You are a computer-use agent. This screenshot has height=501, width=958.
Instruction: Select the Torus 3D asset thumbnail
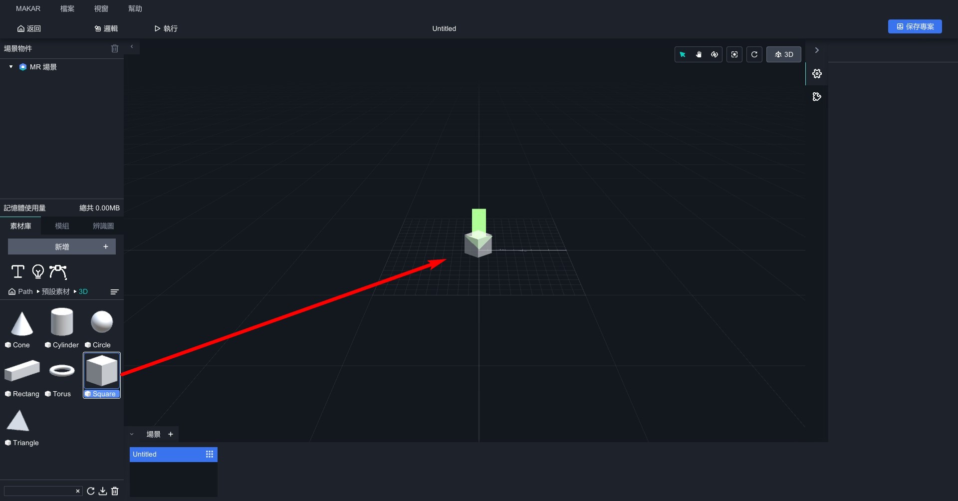[62, 371]
